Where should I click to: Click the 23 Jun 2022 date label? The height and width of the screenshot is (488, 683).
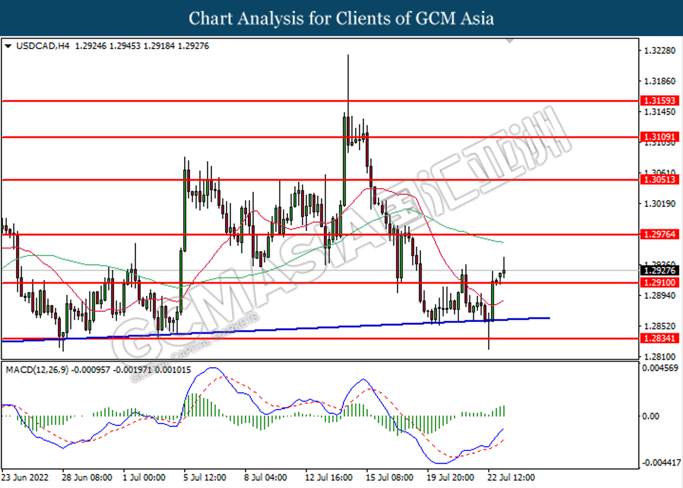pyautogui.click(x=25, y=478)
